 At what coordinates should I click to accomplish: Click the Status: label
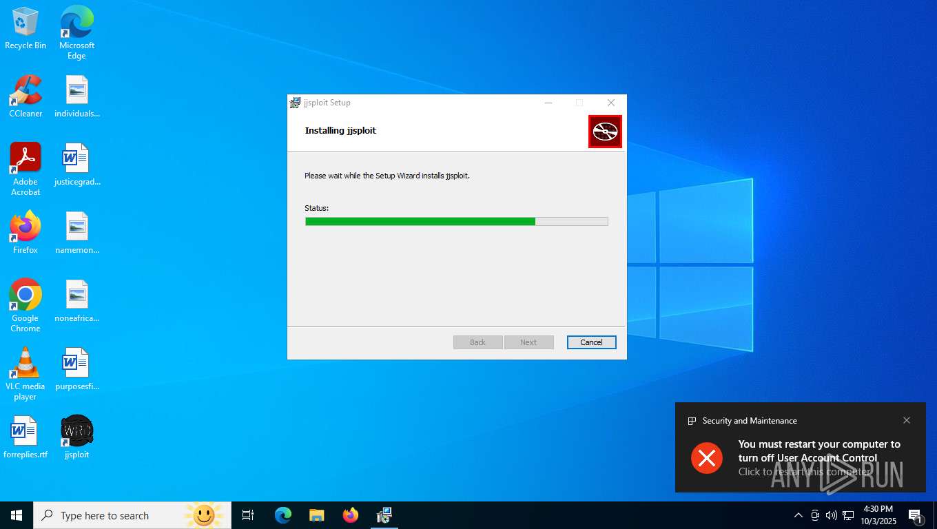click(317, 208)
